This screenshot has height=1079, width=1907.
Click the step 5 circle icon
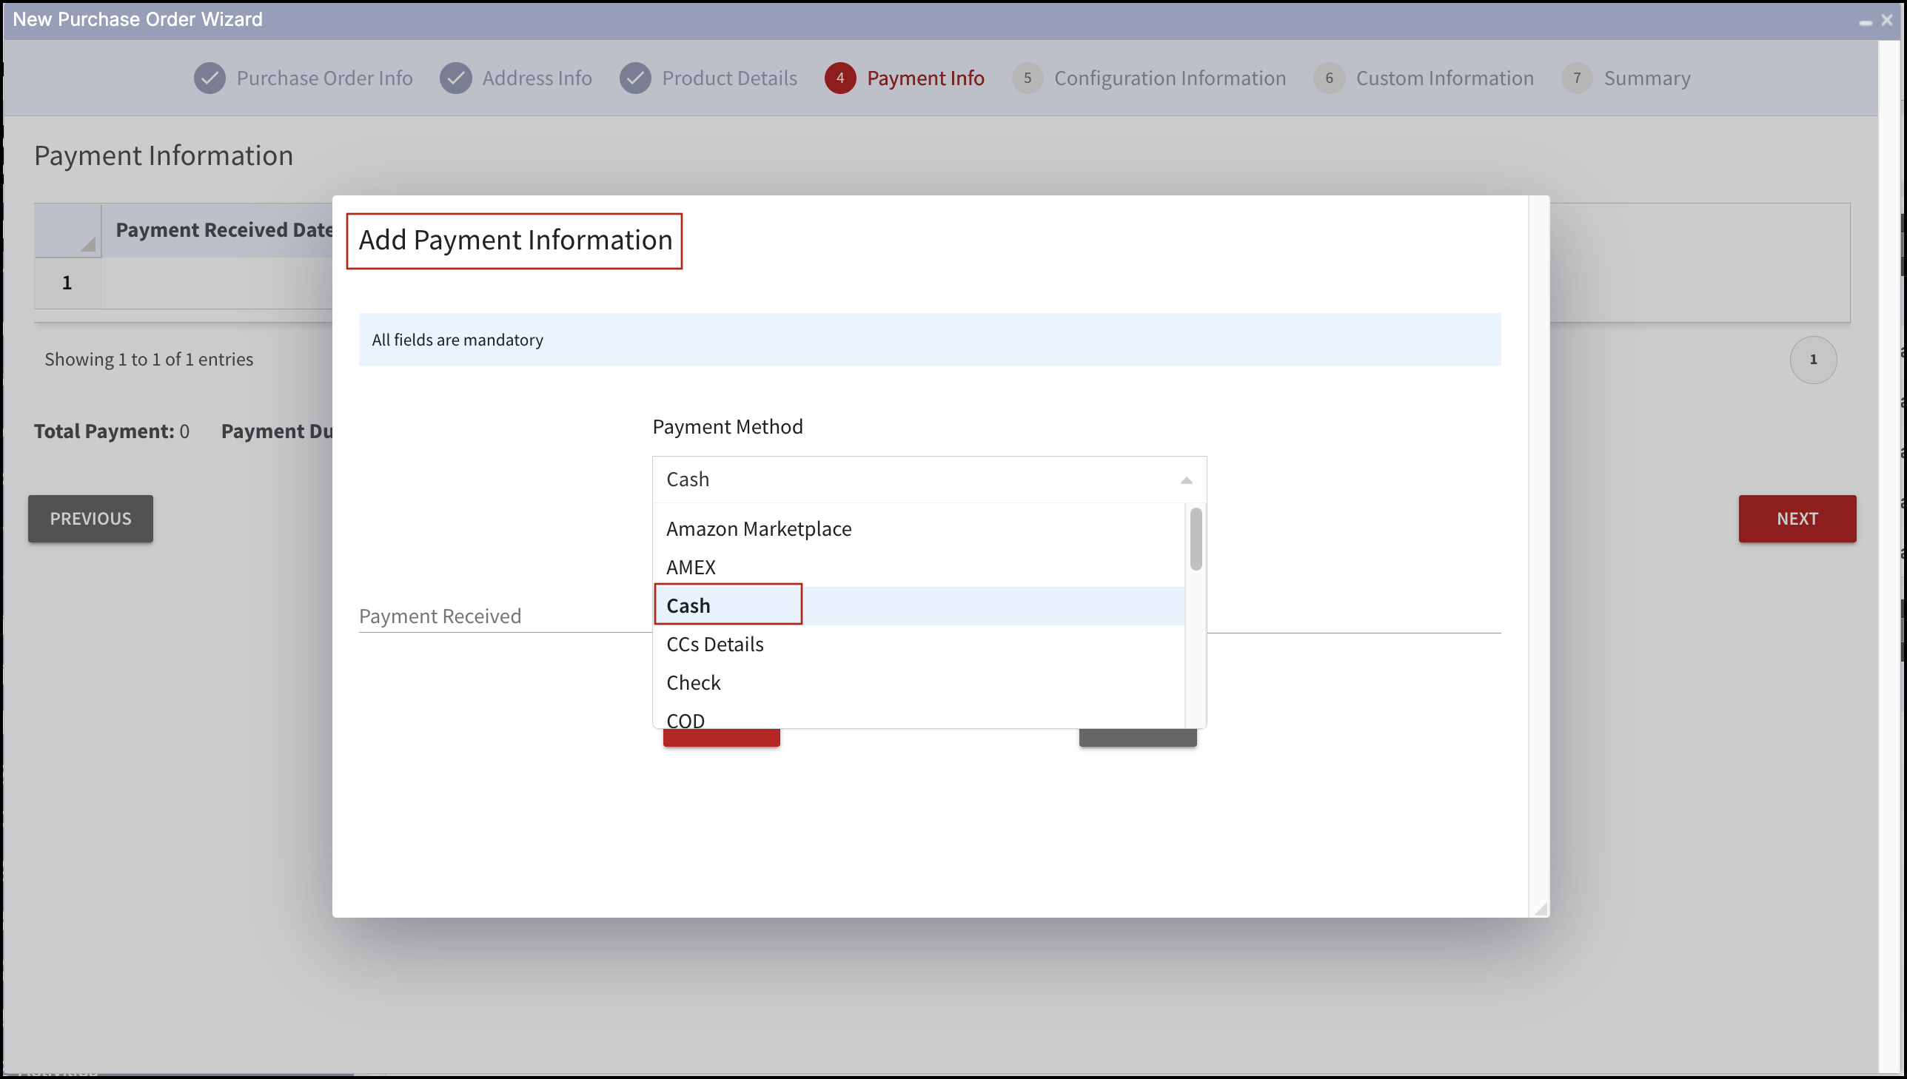pyautogui.click(x=1028, y=78)
